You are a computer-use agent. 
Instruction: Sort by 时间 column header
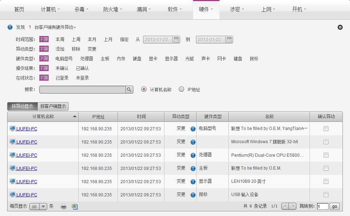click(x=141, y=117)
